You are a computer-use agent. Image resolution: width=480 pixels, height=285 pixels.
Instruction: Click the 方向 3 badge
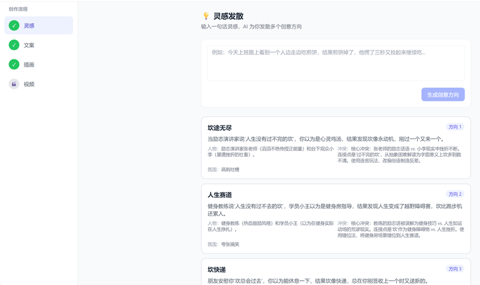455,269
